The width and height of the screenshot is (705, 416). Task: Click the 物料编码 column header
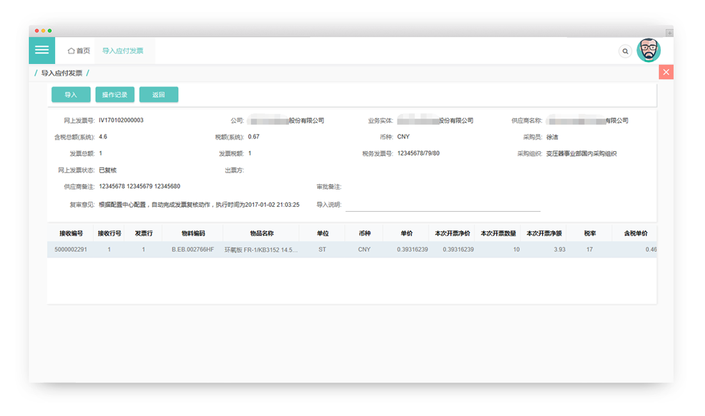coord(193,234)
